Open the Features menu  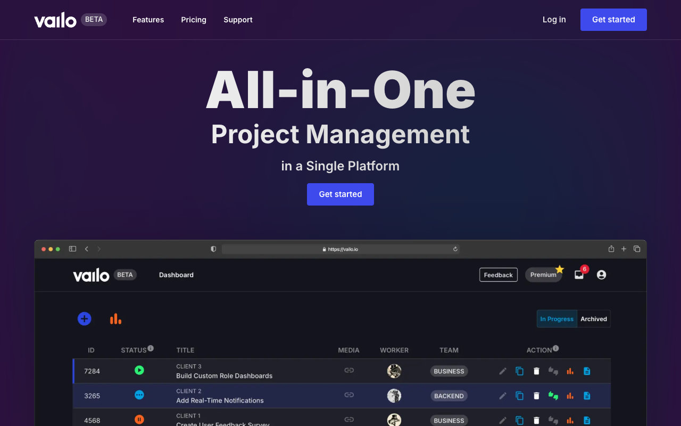[148, 20]
